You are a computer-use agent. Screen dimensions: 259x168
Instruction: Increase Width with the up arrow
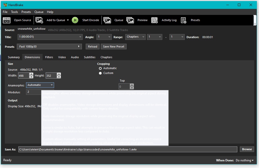[31, 74]
